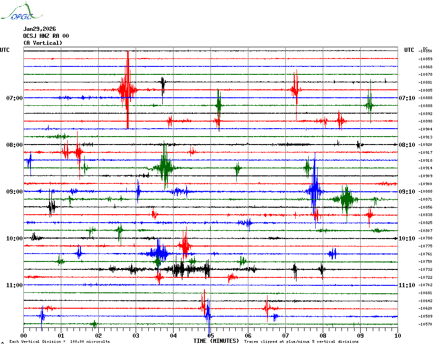Select the 11:00 time label on left
435x348 pixels.
click(14, 285)
